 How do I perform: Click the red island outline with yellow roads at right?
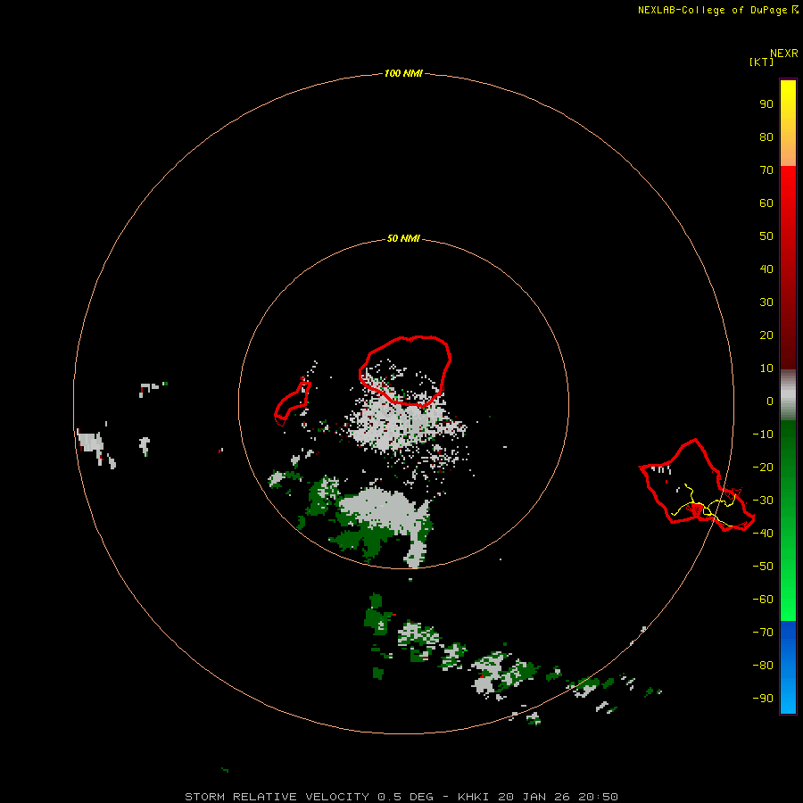[x=697, y=484]
